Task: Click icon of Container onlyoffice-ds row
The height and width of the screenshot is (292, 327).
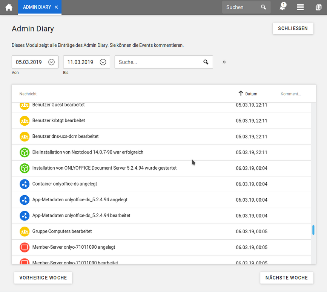Action: pos(25,184)
